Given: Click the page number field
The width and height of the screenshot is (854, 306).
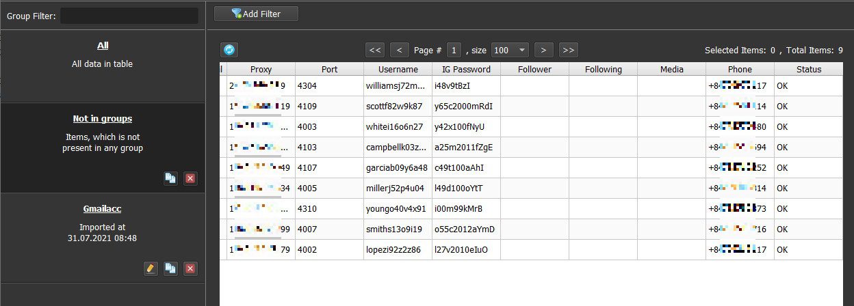Looking at the screenshot, I should coord(454,50).
